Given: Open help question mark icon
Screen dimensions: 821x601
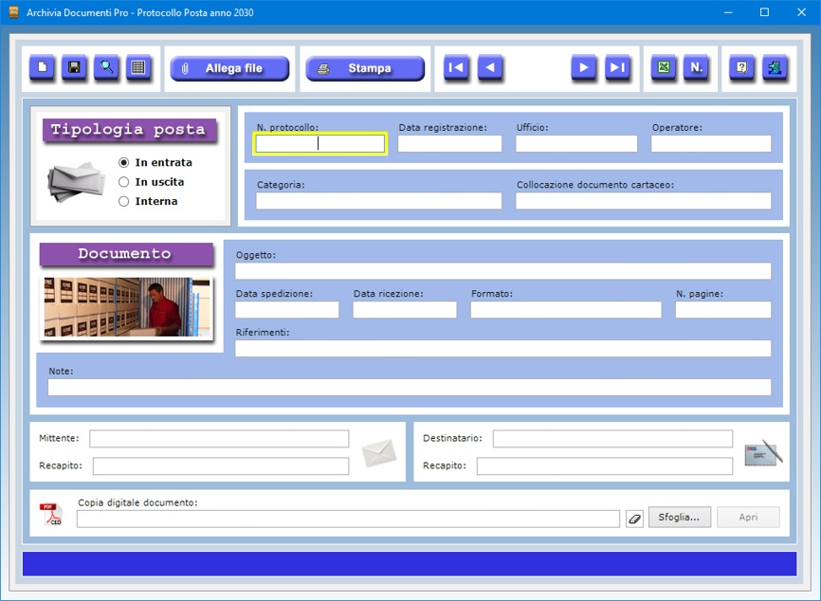Looking at the screenshot, I should tap(742, 67).
